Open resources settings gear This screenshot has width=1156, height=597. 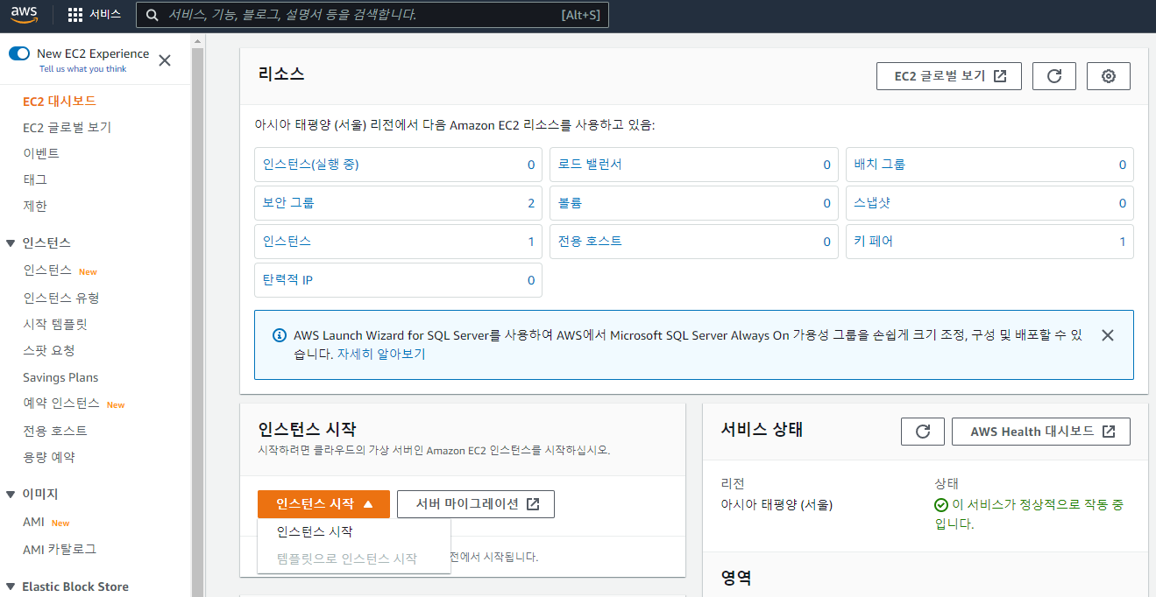(x=1109, y=76)
